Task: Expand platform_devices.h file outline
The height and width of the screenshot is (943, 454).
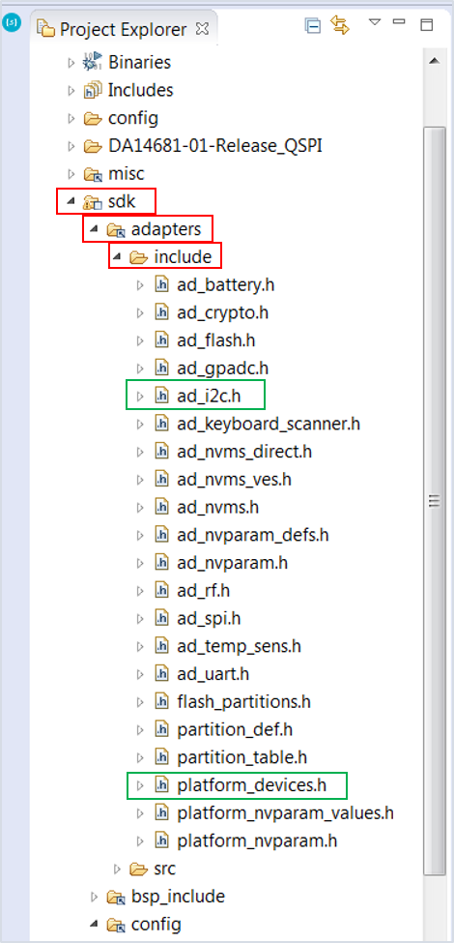Action: coord(140,785)
